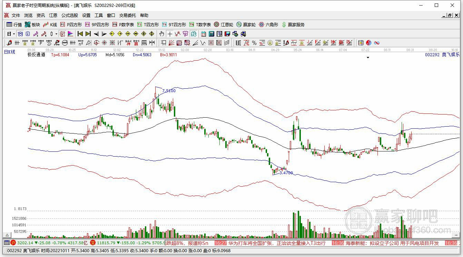Select the circled 金 golden ratio tool

270,43
